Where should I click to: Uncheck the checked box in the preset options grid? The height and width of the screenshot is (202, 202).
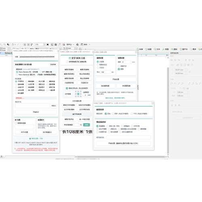tap(97, 126)
